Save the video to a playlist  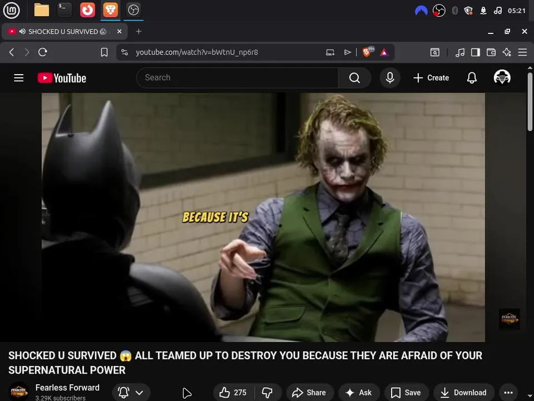406,393
